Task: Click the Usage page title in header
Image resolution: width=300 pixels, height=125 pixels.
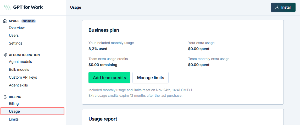Action: pos(76,7)
